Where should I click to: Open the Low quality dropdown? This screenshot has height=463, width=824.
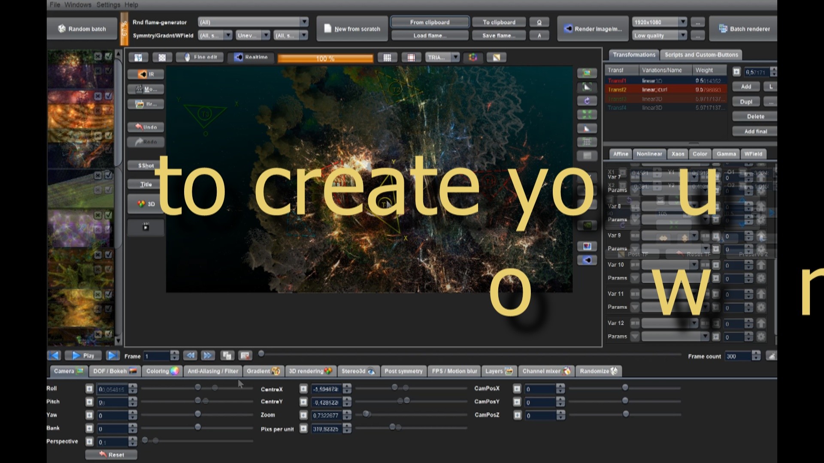[x=660, y=35]
